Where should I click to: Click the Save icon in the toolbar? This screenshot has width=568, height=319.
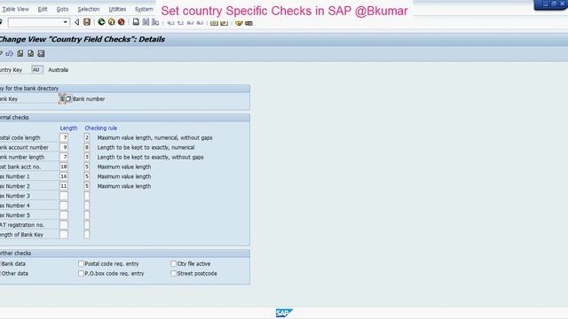(87, 22)
